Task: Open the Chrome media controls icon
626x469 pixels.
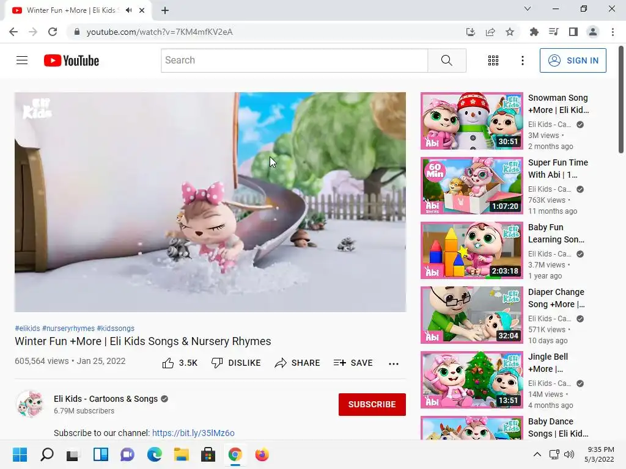Action: 553,32
